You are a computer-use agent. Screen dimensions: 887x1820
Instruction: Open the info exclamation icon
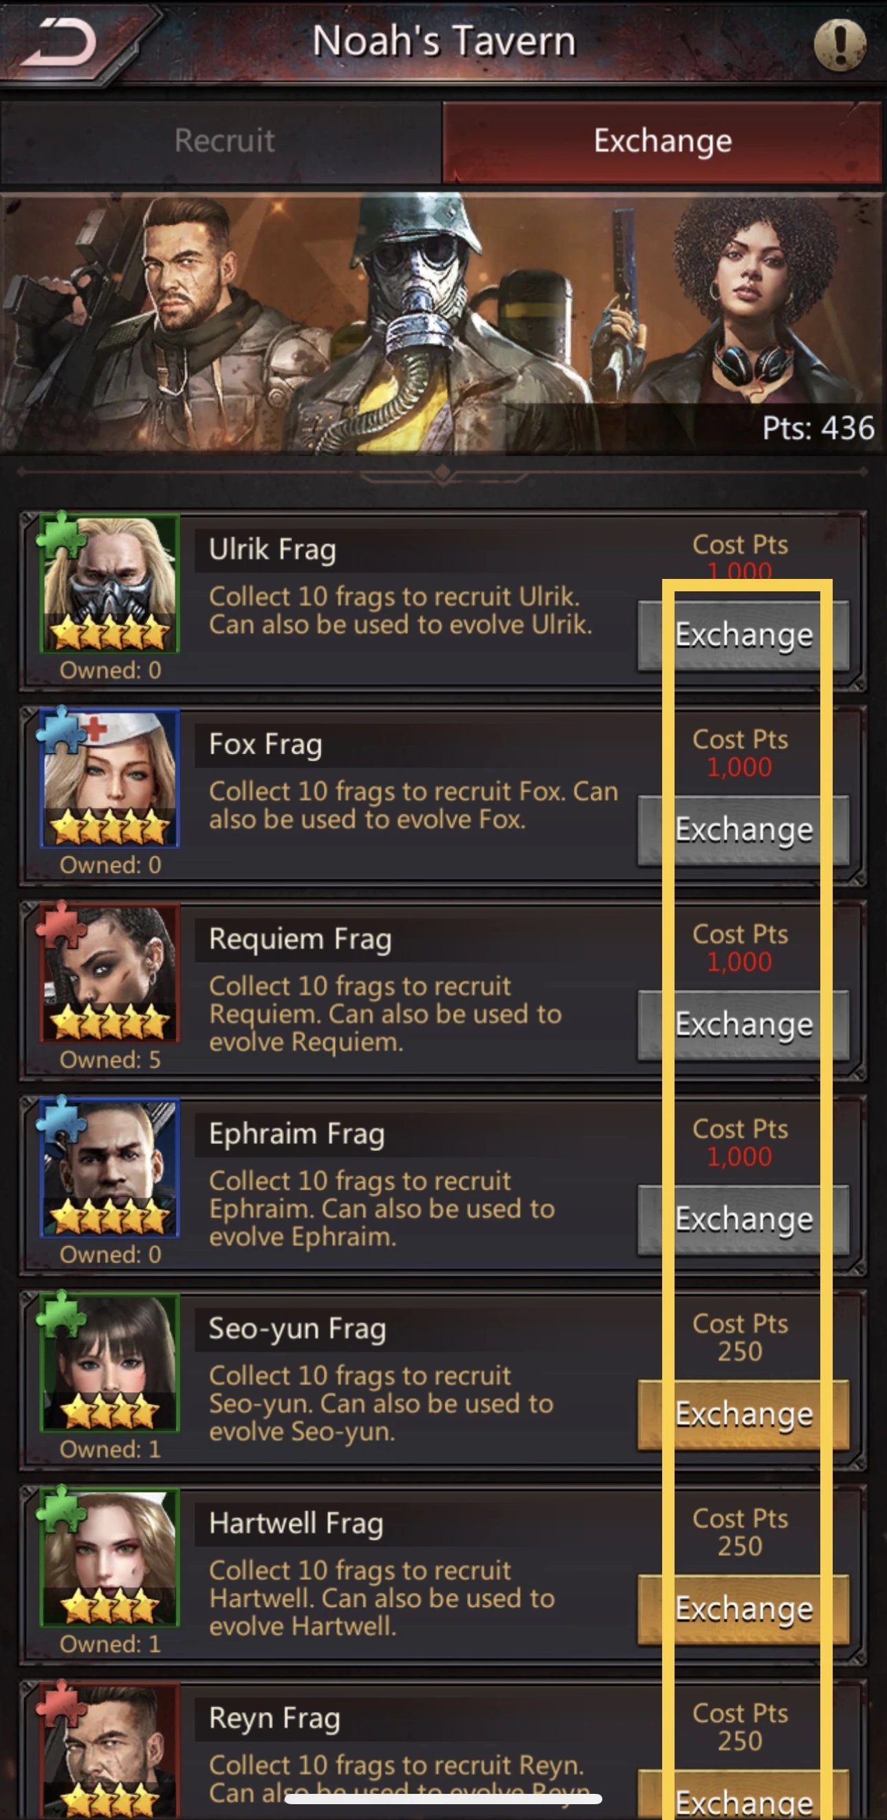(x=840, y=44)
